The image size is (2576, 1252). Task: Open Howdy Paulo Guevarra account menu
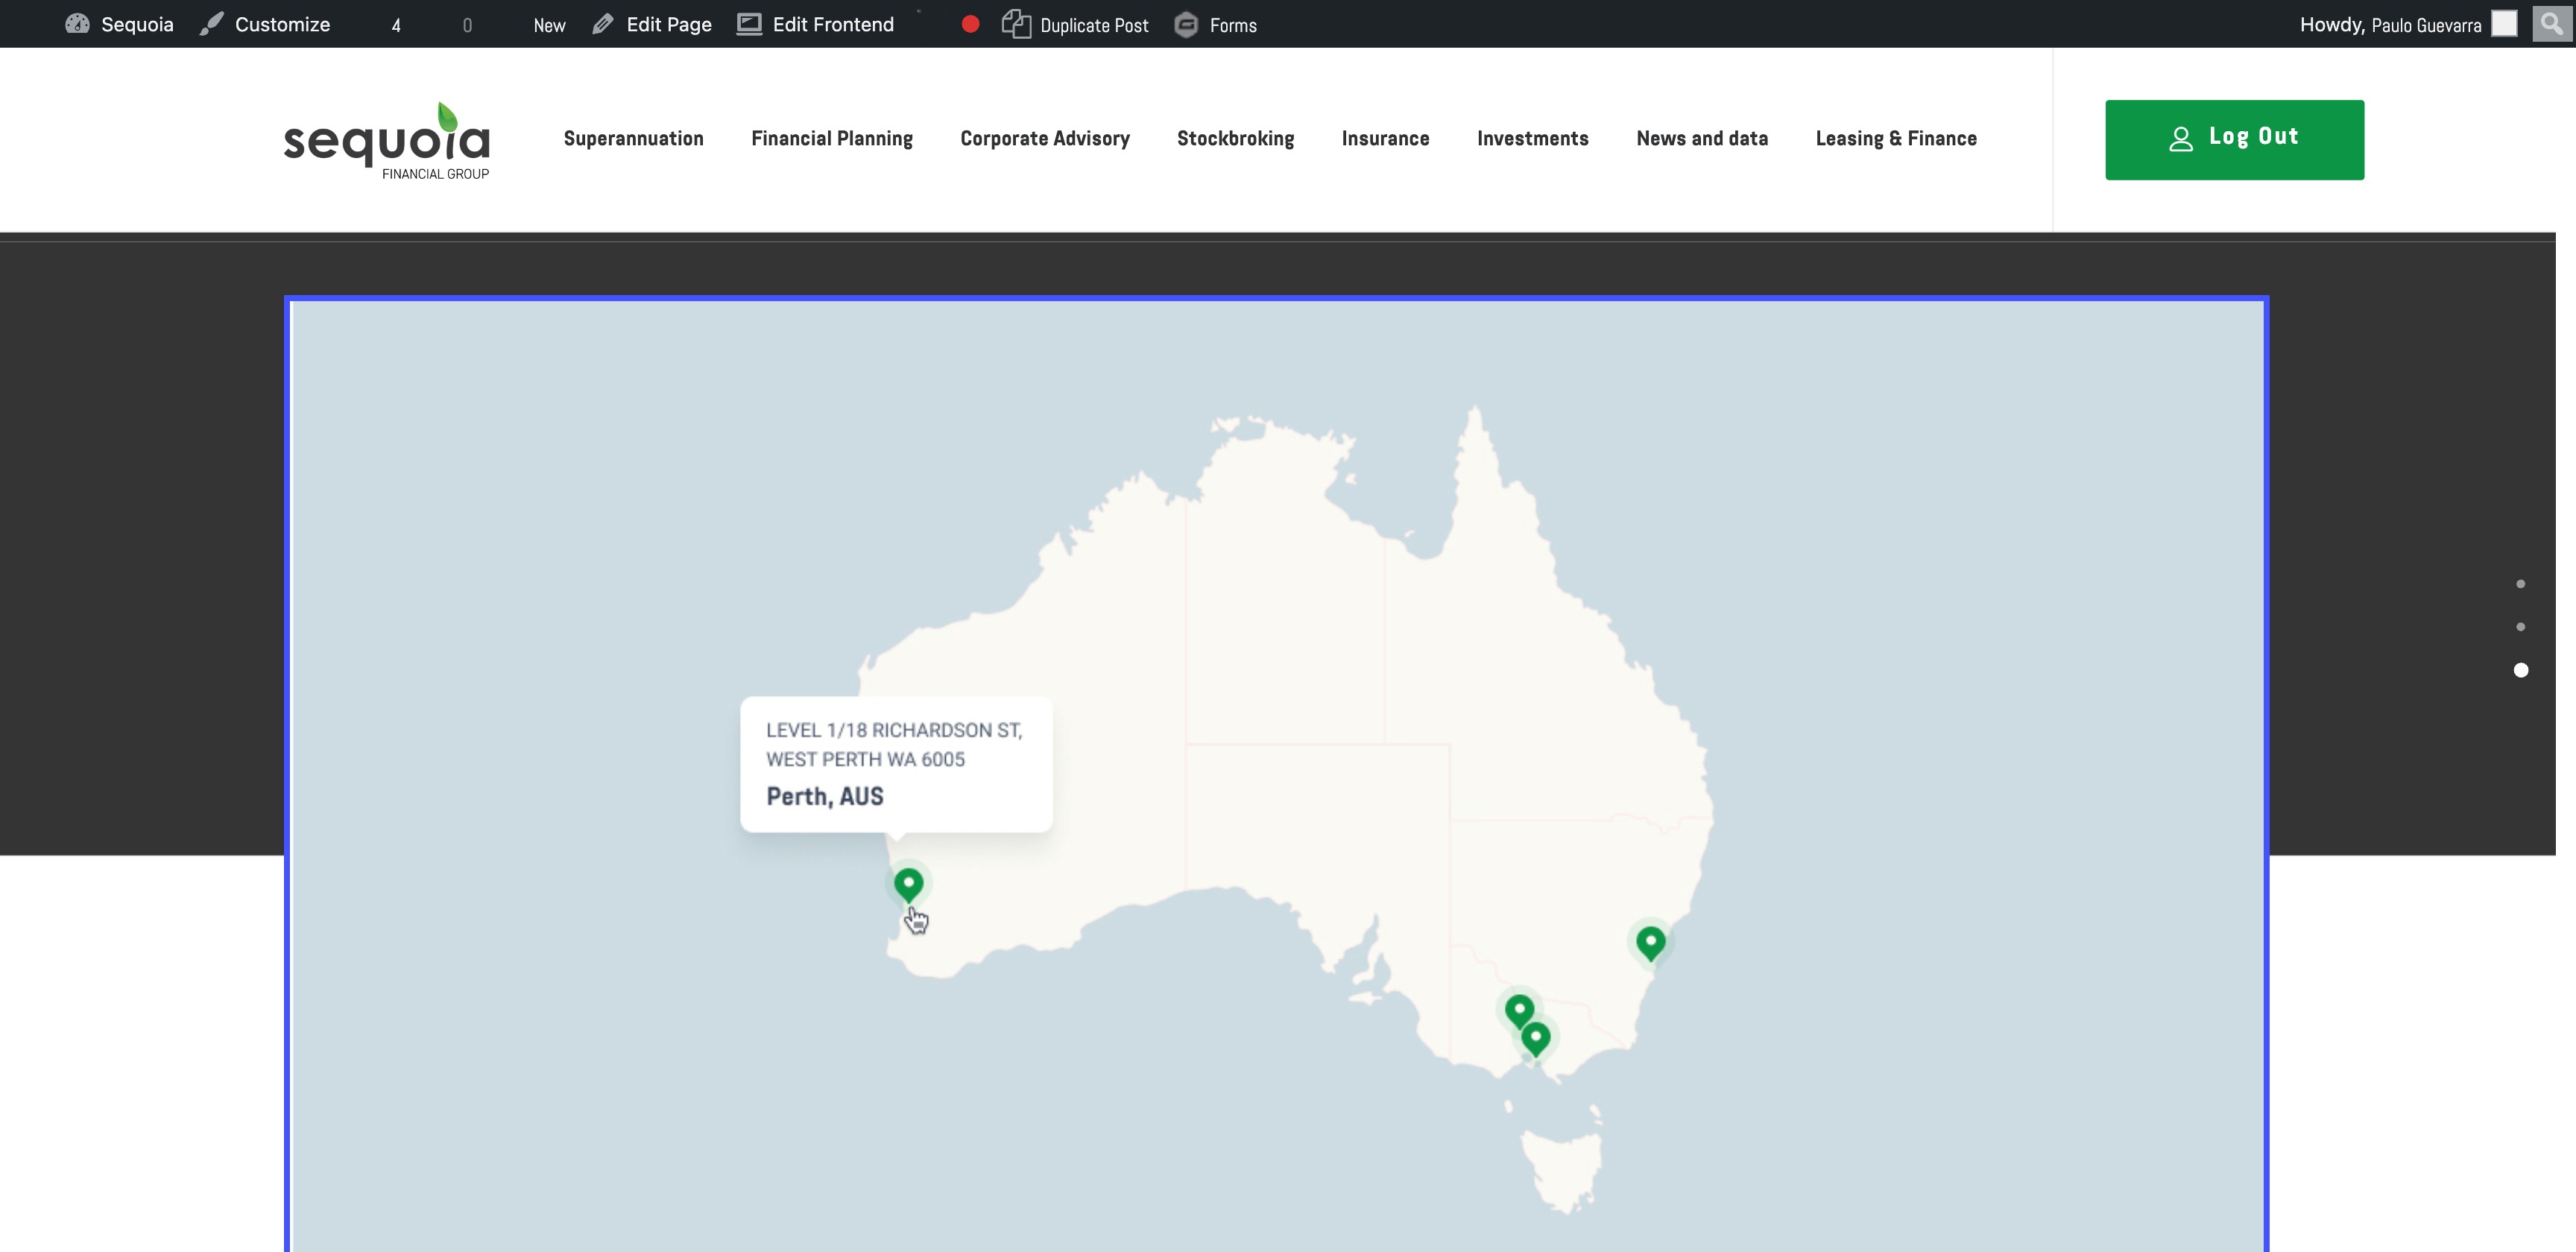pyautogui.click(x=2390, y=24)
